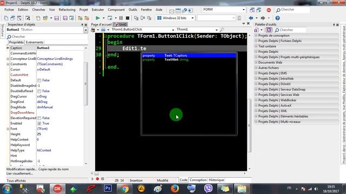
Task: Click the Modification rapide link
Action: click(x=22, y=169)
